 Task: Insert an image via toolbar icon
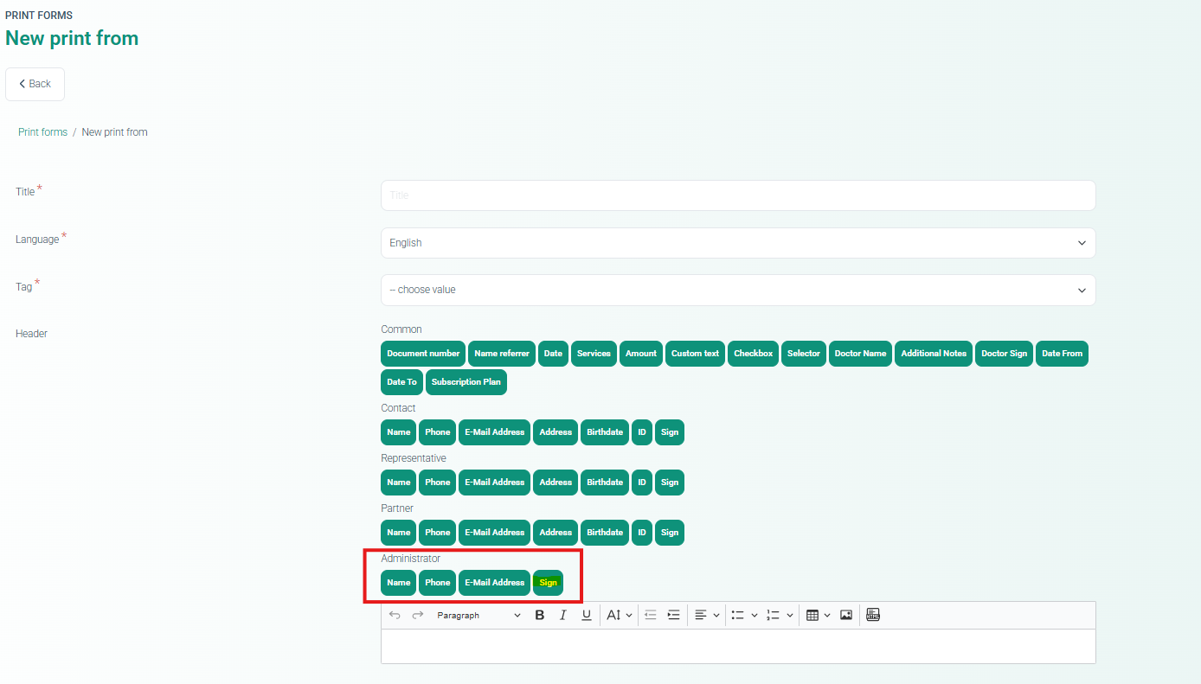click(846, 615)
